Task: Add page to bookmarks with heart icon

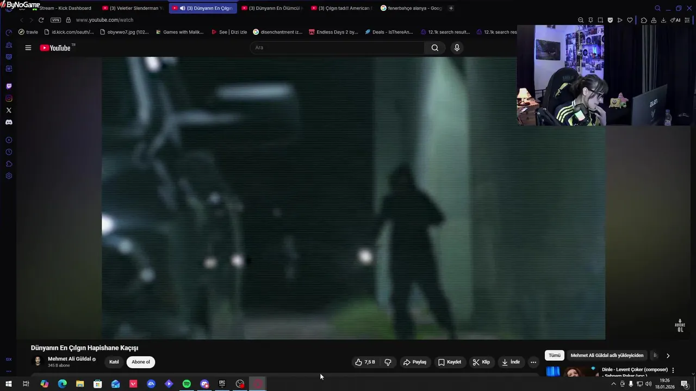Action: (x=630, y=20)
